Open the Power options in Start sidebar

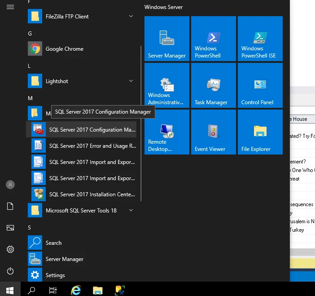click(10, 271)
